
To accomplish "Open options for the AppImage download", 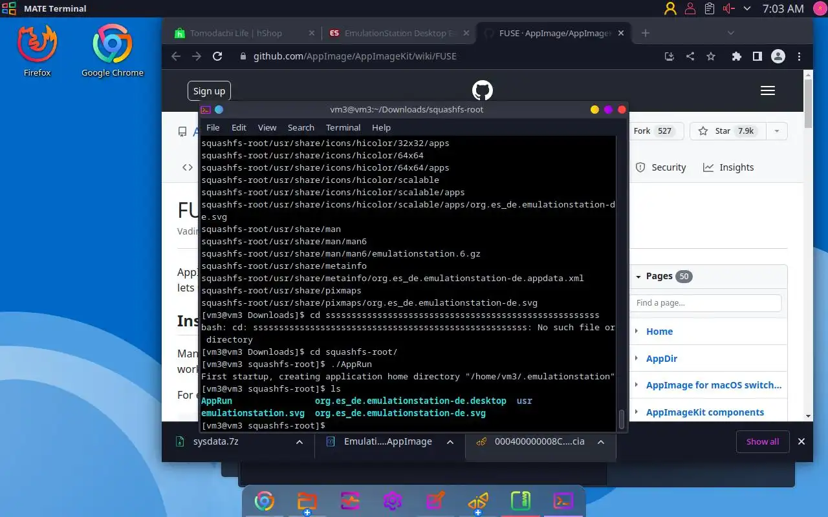I will coord(450,442).
